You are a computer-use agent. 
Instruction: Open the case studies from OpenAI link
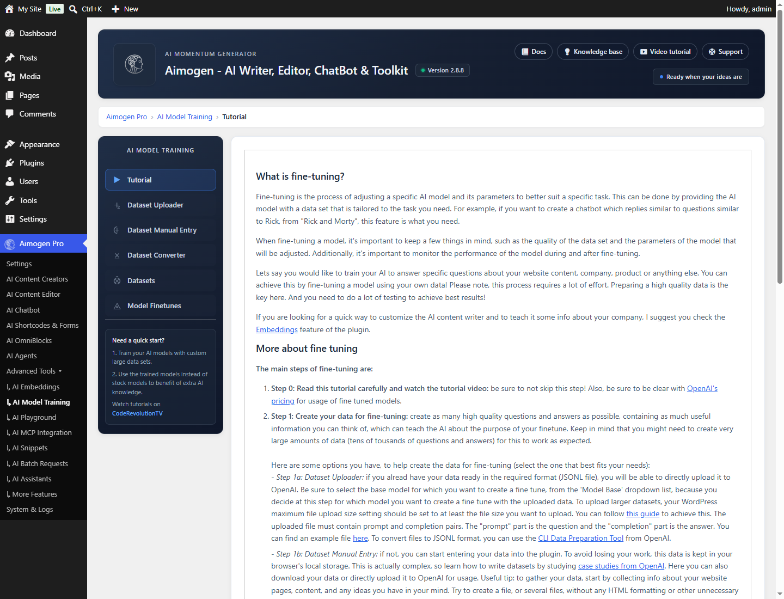[621, 566]
